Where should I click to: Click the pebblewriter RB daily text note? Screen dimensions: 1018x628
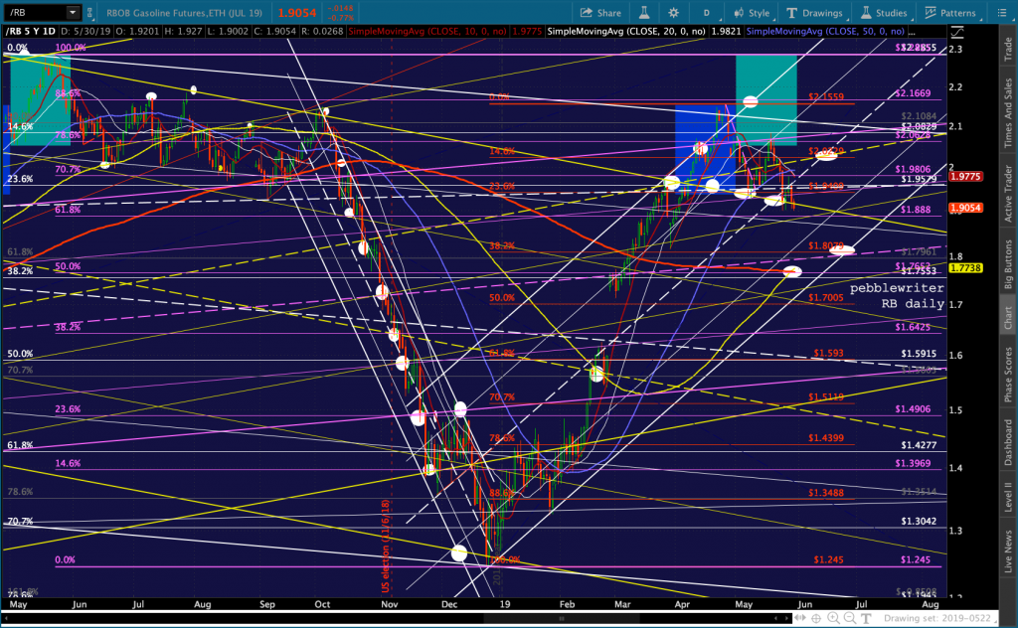click(x=897, y=295)
